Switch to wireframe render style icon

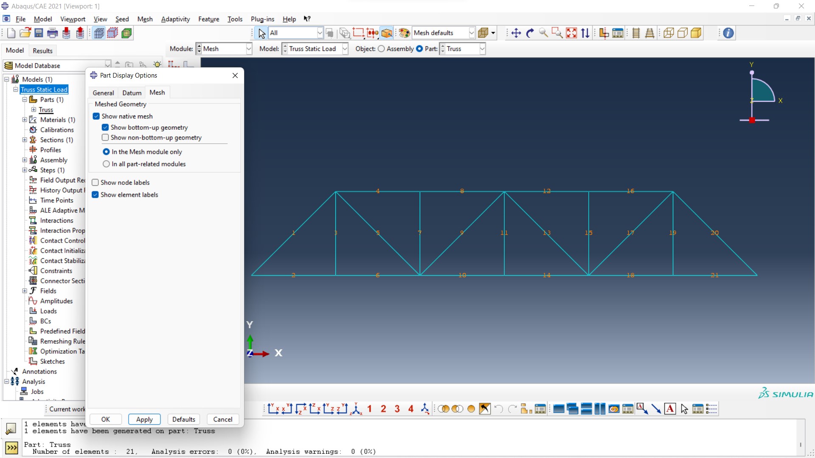coord(669,33)
